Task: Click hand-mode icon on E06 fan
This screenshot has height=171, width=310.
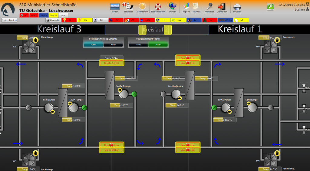Action: pyautogui.click(x=277, y=153)
